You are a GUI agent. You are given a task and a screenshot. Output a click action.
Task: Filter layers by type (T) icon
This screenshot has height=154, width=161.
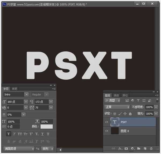[x=138, y=100]
